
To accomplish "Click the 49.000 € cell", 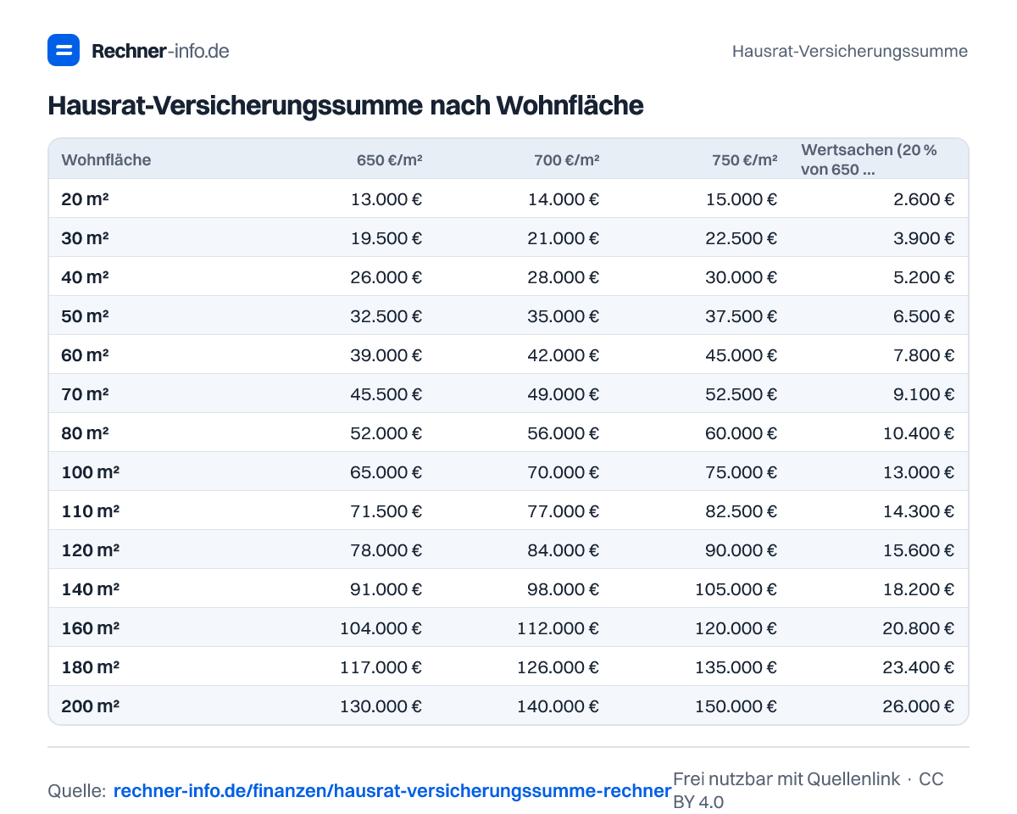I will click(x=564, y=394).
